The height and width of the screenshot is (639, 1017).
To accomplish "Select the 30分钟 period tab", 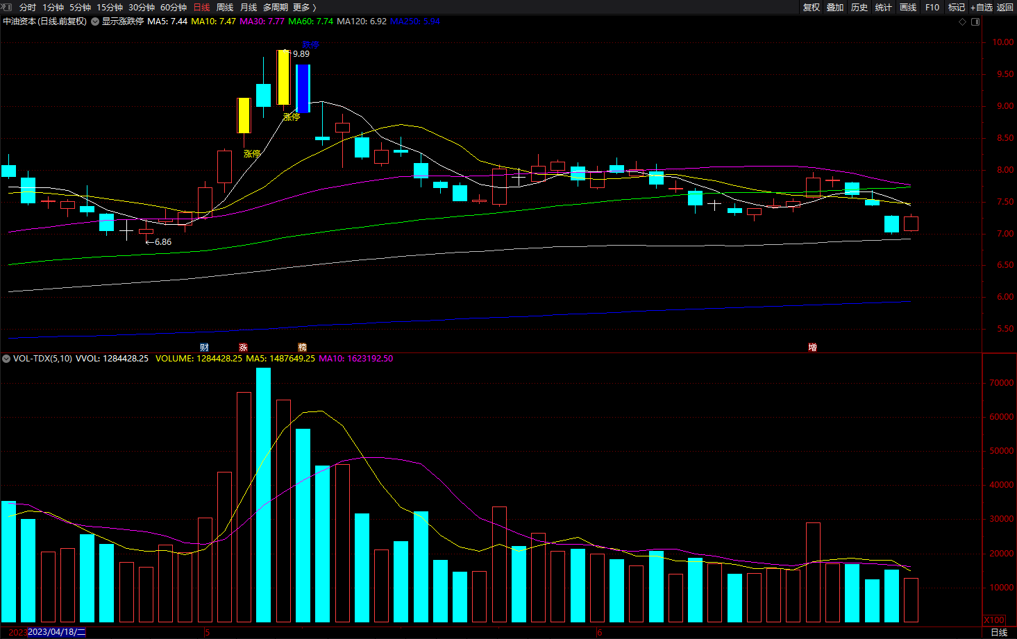I will [x=142, y=8].
